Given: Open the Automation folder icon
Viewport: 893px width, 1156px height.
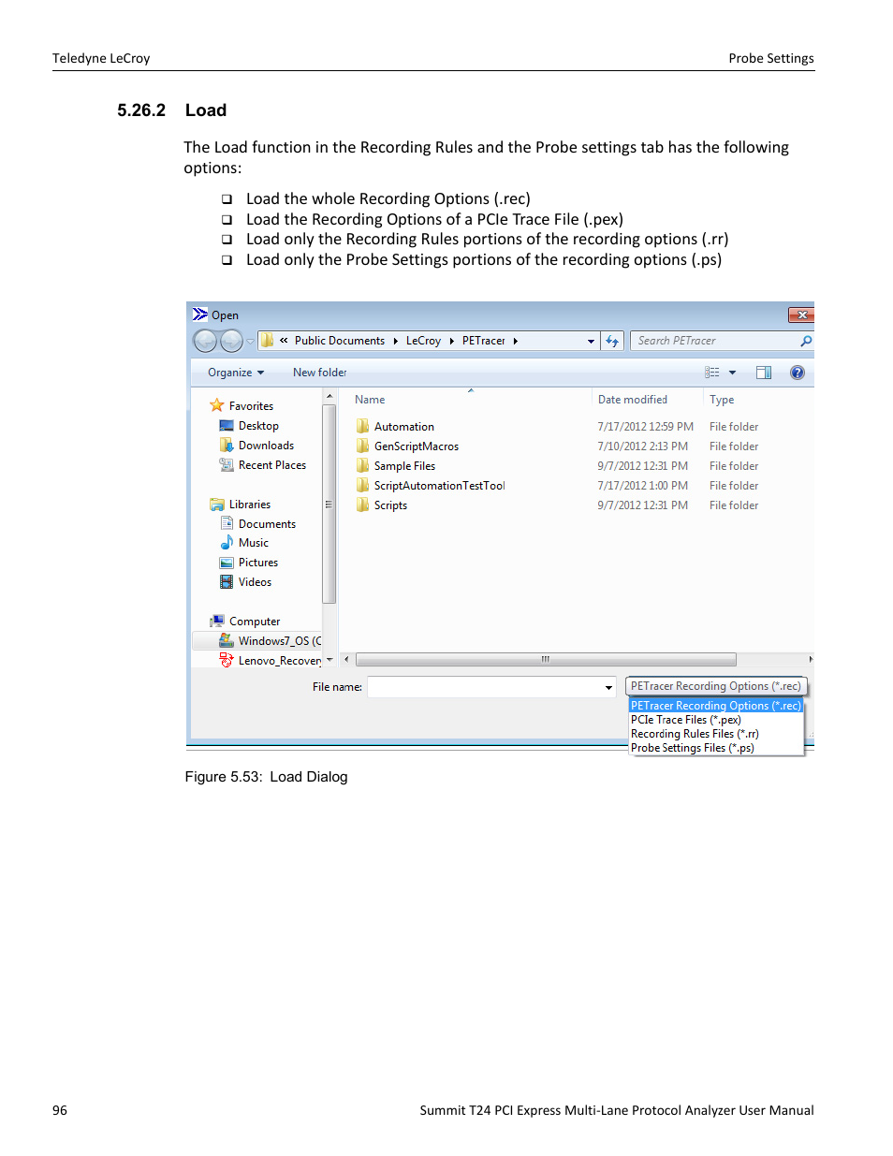Looking at the screenshot, I should point(363,426).
